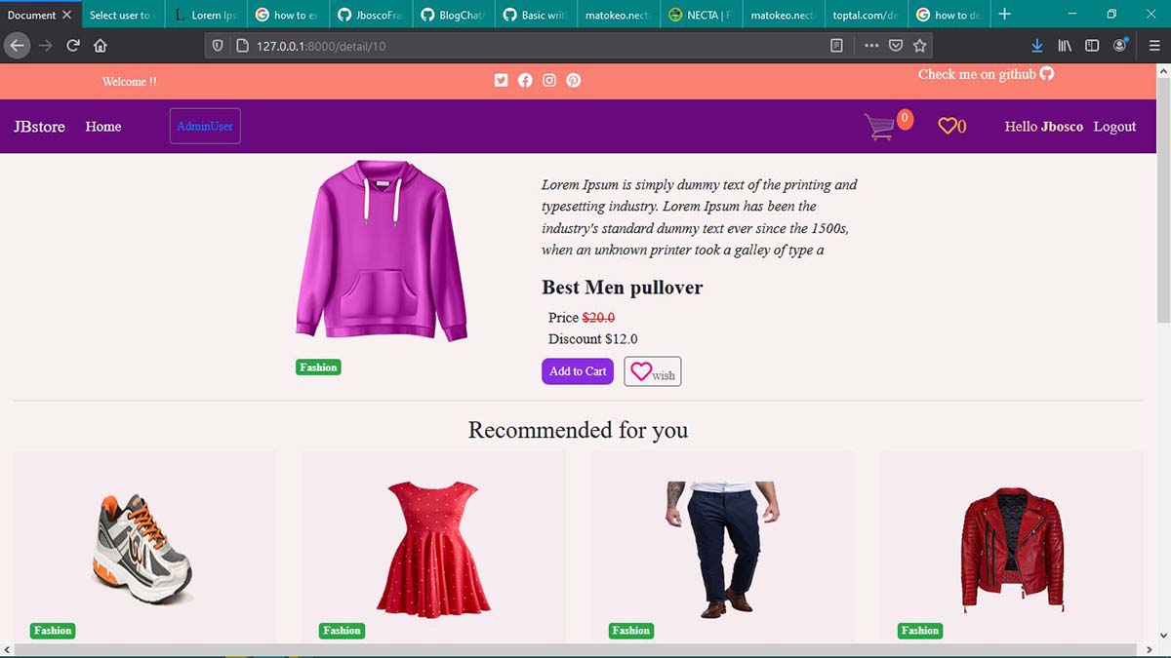
Task: Switch to the 'Document' browser tab
Action: pos(34,15)
